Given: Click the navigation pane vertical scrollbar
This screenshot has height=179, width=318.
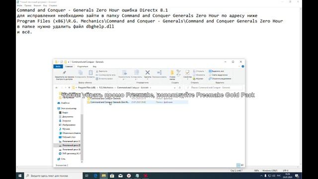Looking at the screenshot, I should coord(82,137).
